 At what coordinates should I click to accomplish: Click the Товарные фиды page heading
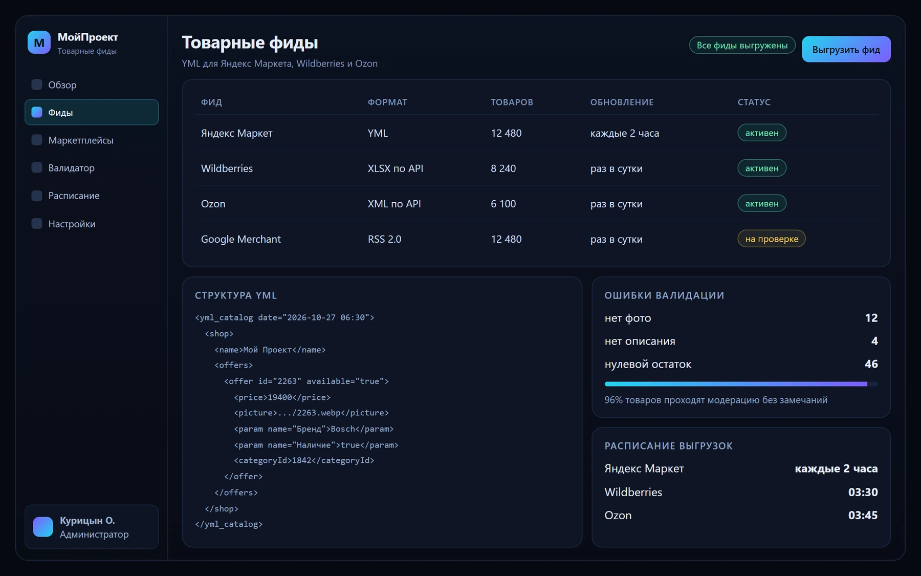click(250, 42)
